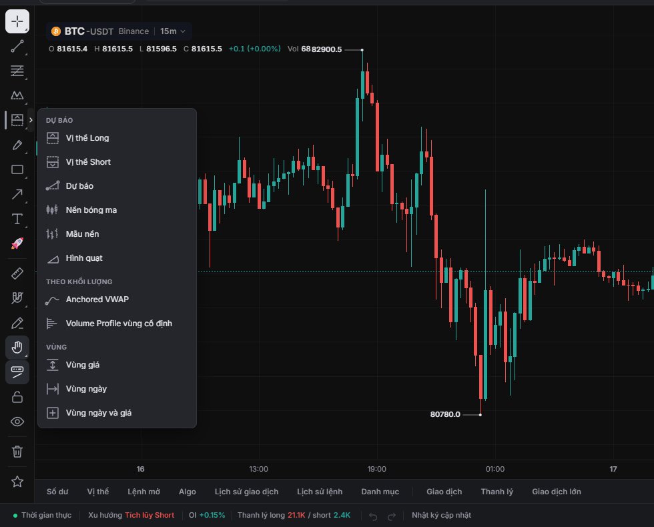Click the 80780.0 low price marker
This screenshot has height=527, width=654.
coord(445,414)
